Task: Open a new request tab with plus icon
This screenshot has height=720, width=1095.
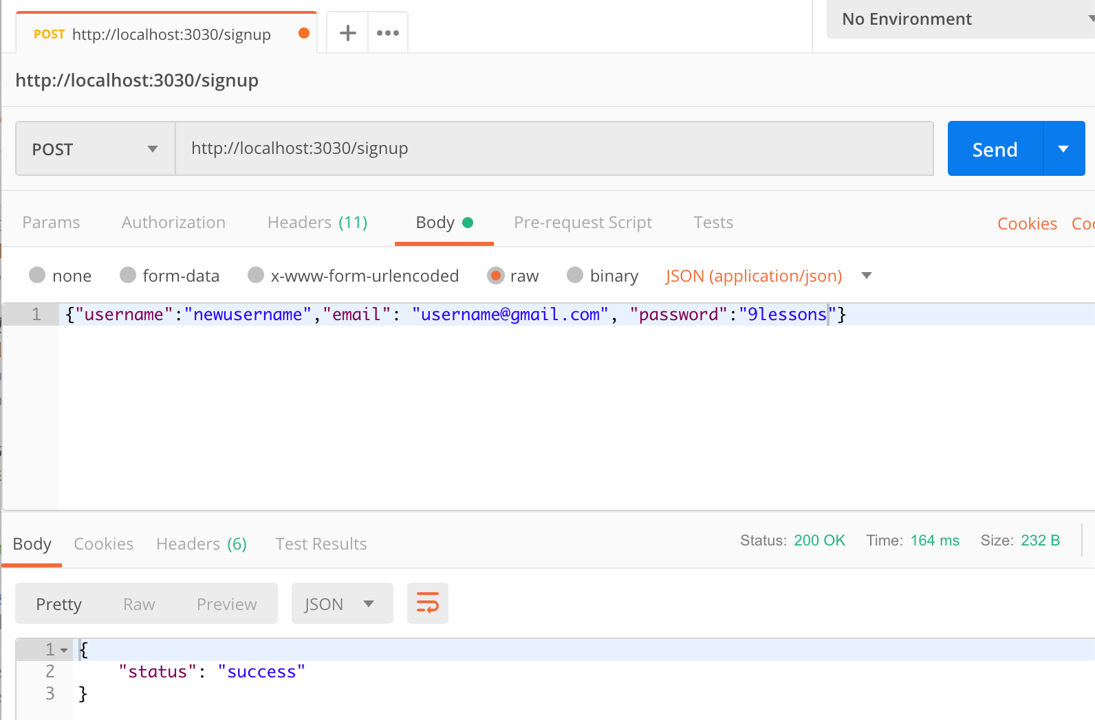Action: [348, 32]
